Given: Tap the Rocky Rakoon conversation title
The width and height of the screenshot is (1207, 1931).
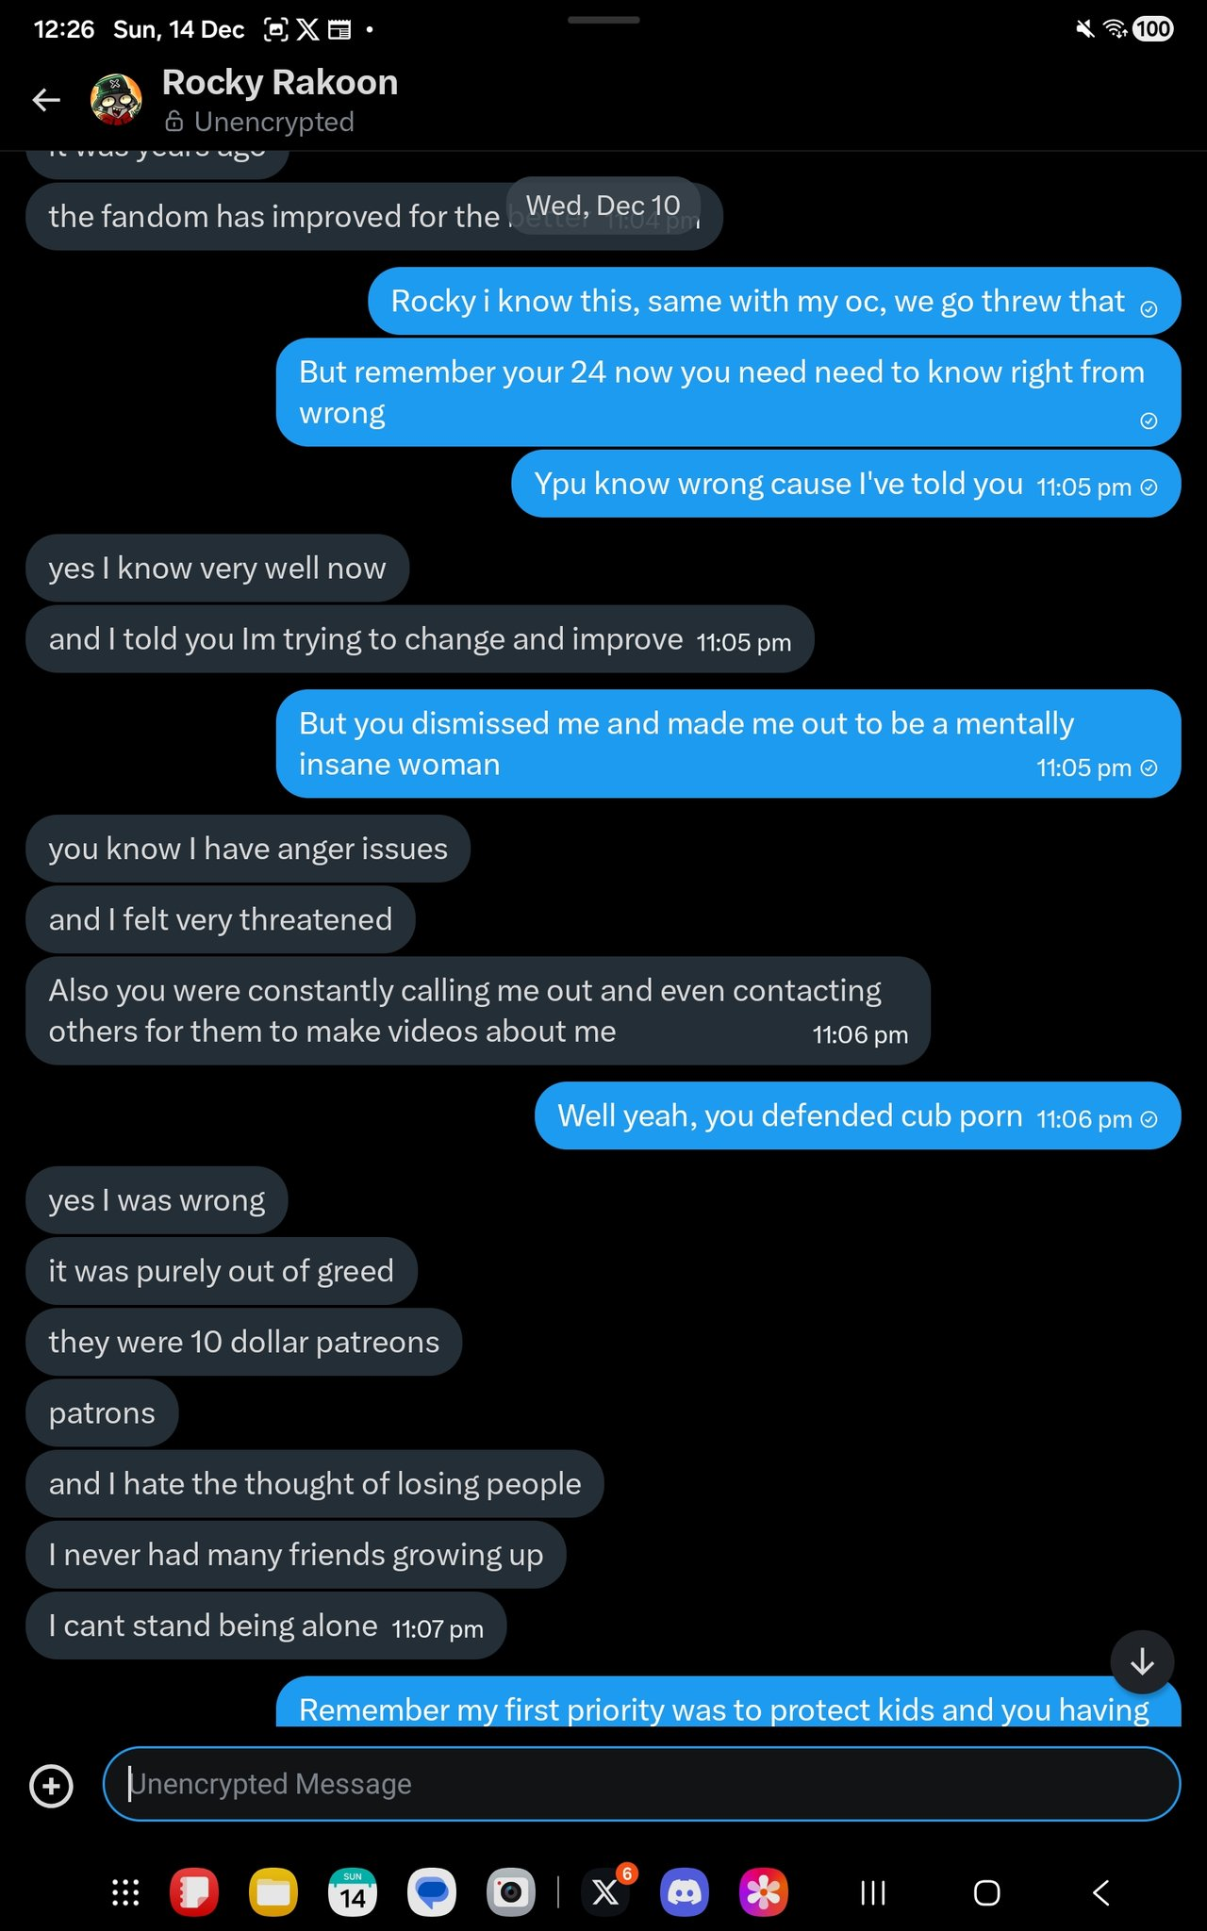Looking at the screenshot, I should click(280, 83).
